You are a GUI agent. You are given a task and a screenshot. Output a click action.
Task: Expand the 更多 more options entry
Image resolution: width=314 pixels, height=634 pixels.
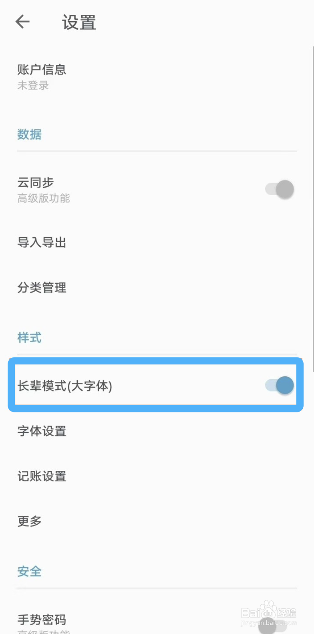coord(29,521)
